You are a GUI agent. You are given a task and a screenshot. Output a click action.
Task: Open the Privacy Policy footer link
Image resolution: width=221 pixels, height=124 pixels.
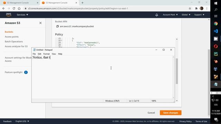coord(185,121)
